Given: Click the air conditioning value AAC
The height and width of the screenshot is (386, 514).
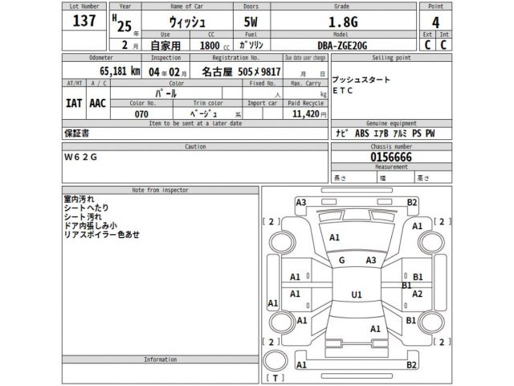Looking at the screenshot, I should click(x=98, y=103).
